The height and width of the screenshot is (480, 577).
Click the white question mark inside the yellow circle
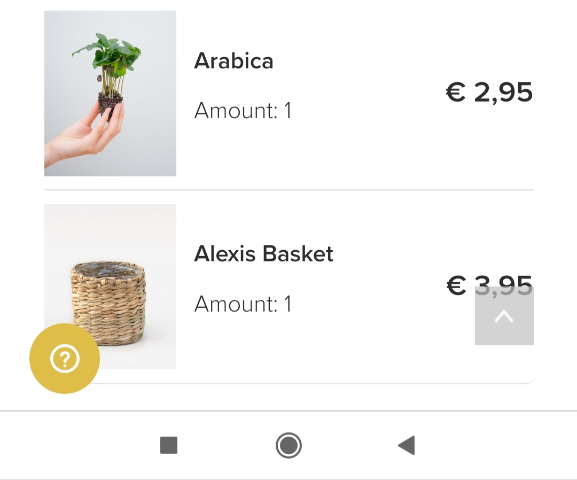click(x=65, y=359)
